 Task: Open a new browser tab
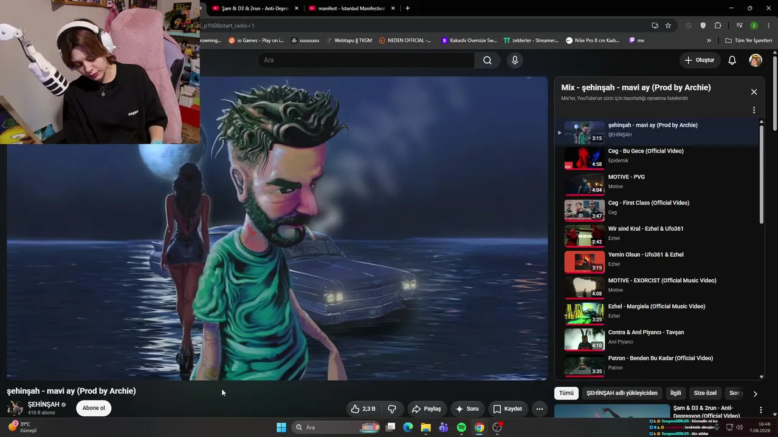(x=407, y=8)
